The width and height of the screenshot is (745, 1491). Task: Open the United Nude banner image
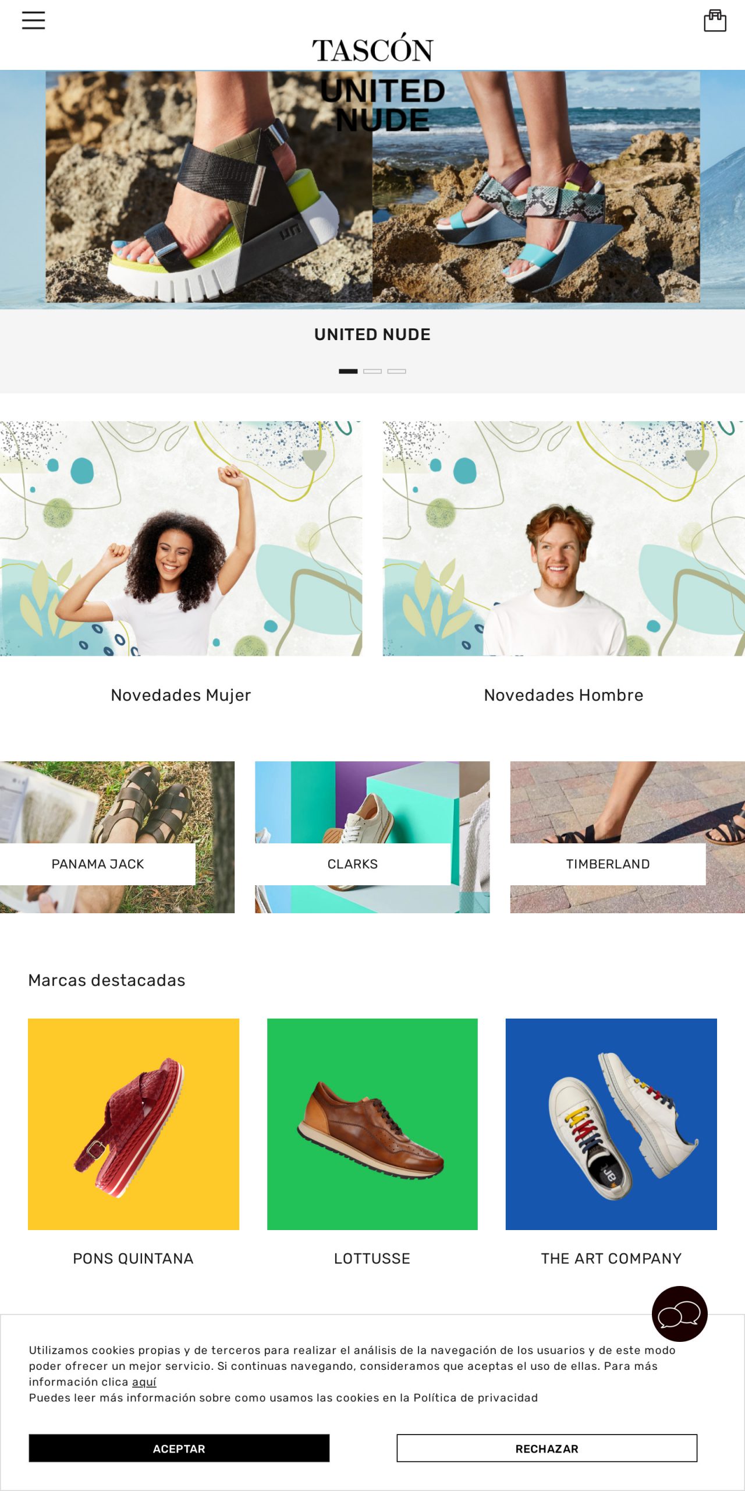click(x=372, y=189)
